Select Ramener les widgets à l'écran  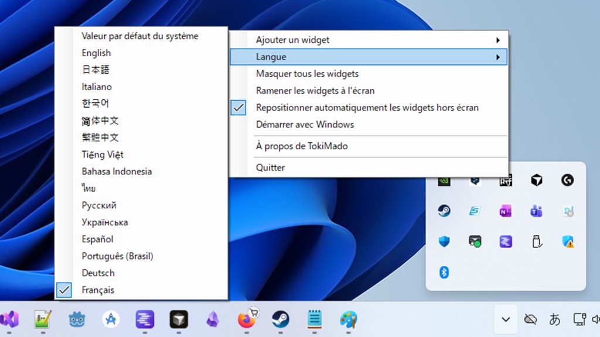coord(369,91)
